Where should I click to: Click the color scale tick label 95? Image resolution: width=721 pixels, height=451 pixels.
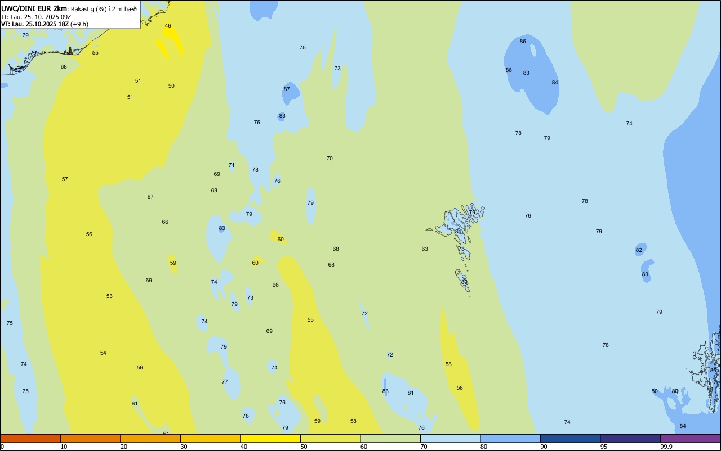tap(603, 447)
